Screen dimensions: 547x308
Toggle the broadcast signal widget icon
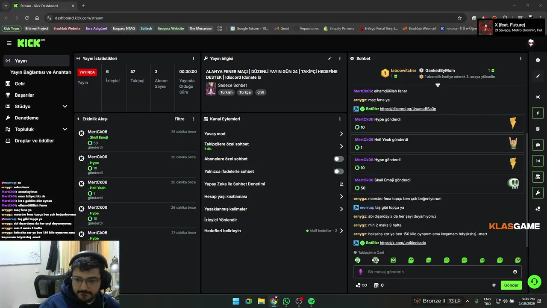click(538, 161)
